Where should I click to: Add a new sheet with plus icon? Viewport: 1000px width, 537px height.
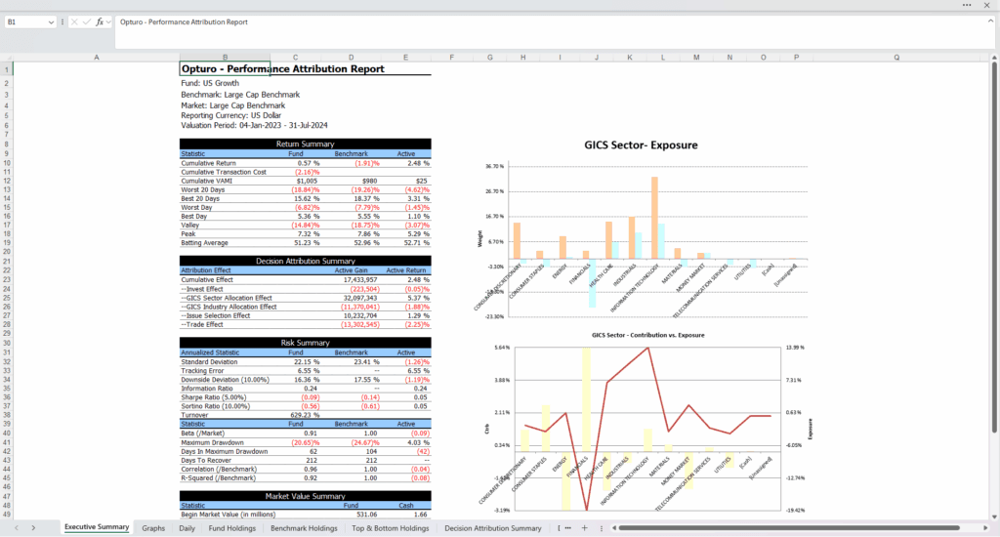click(584, 528)
